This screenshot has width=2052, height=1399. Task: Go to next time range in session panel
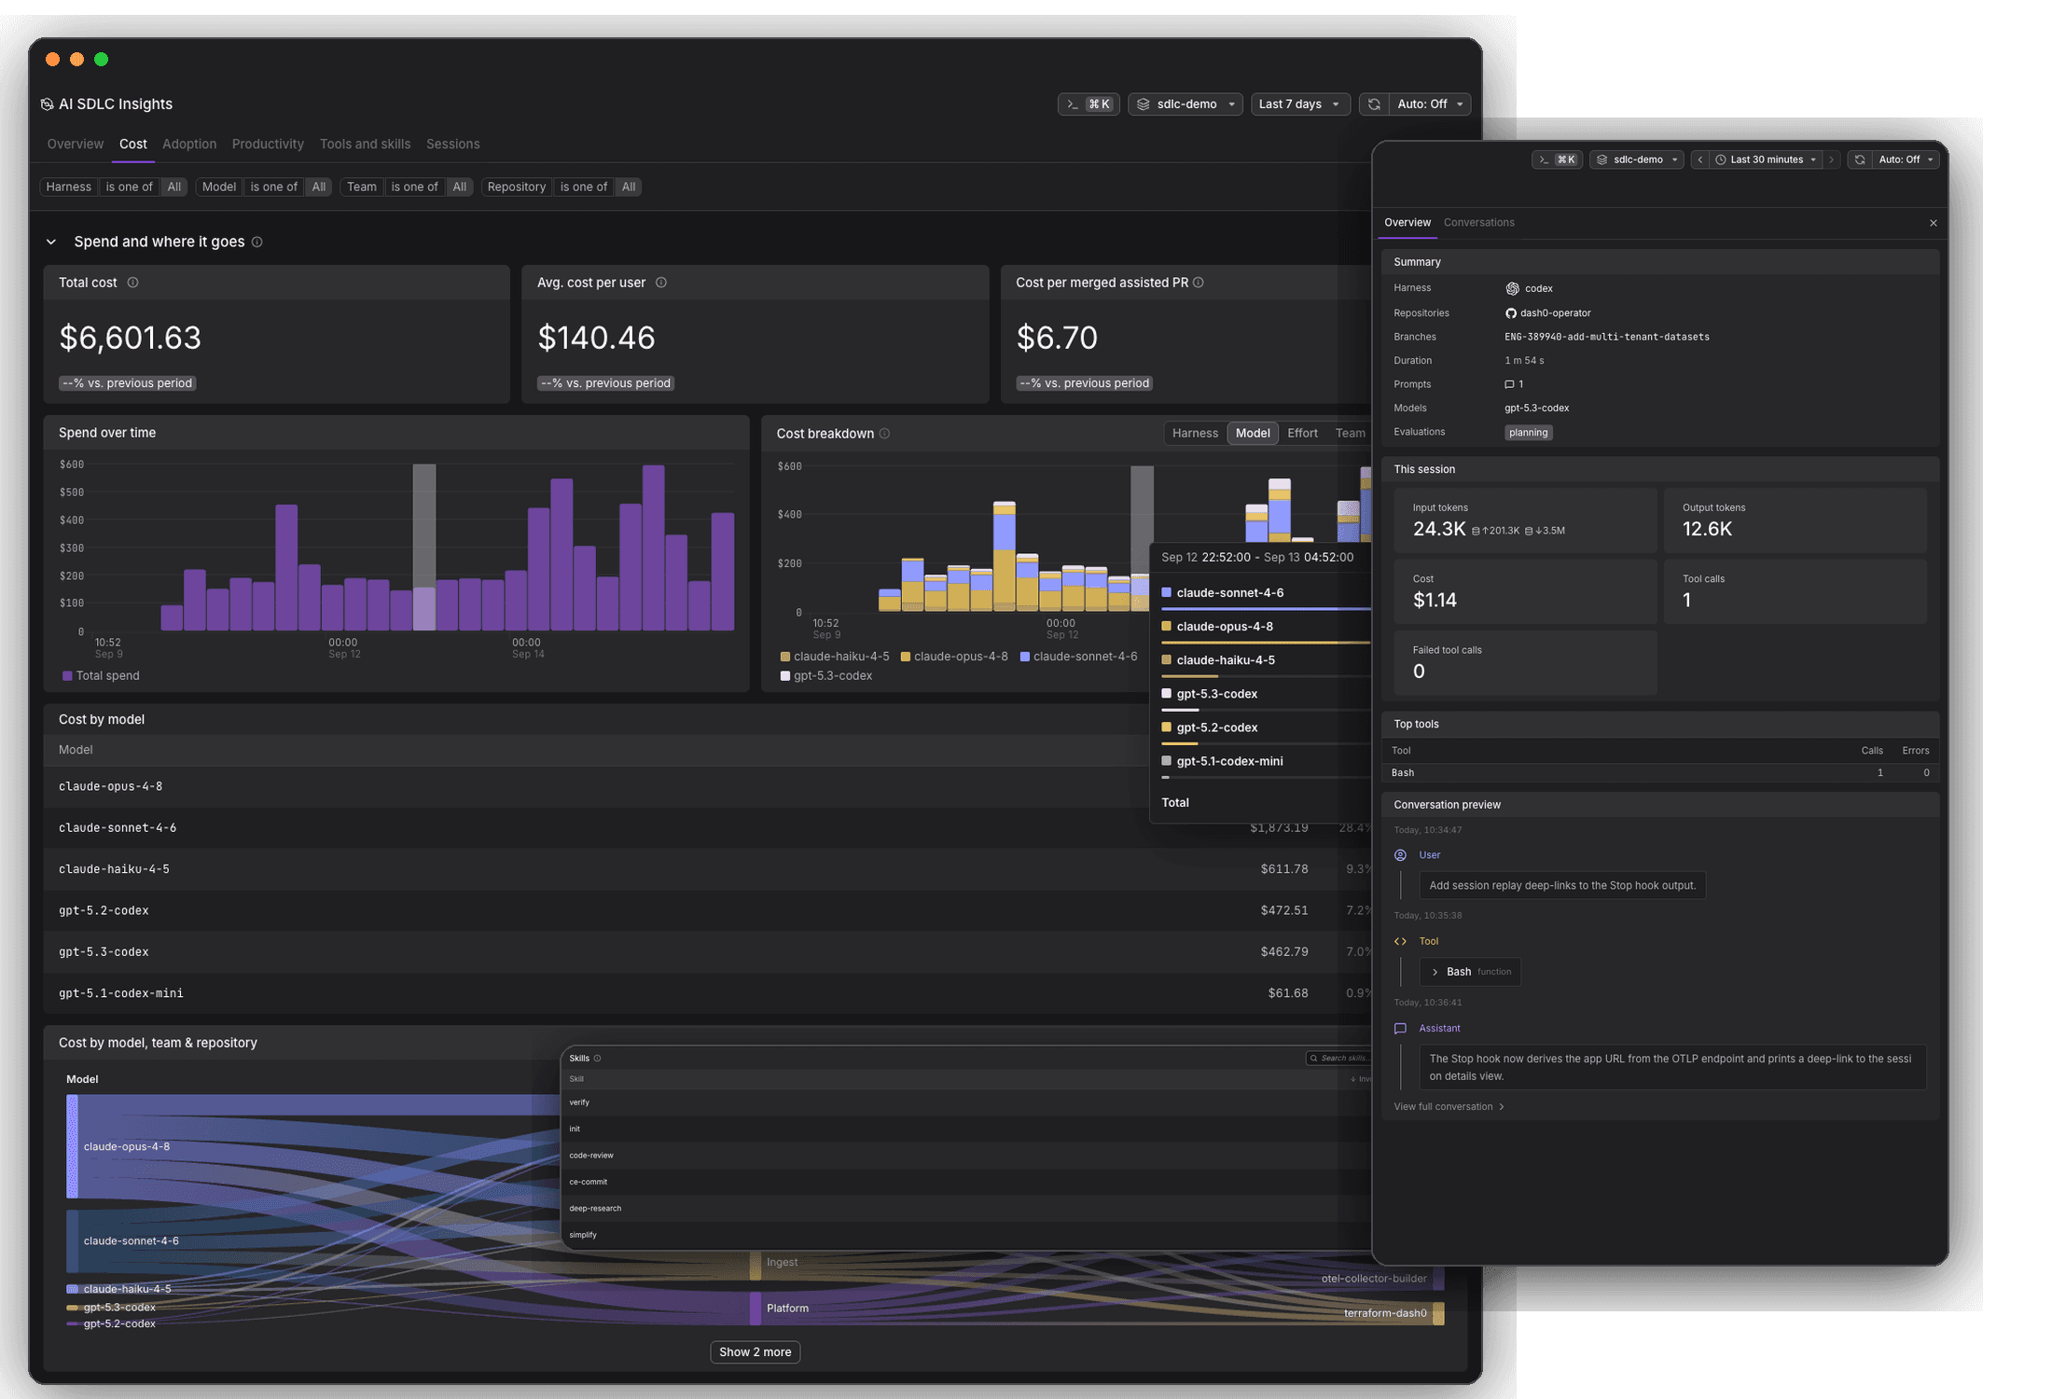(x=1831, y=159)
